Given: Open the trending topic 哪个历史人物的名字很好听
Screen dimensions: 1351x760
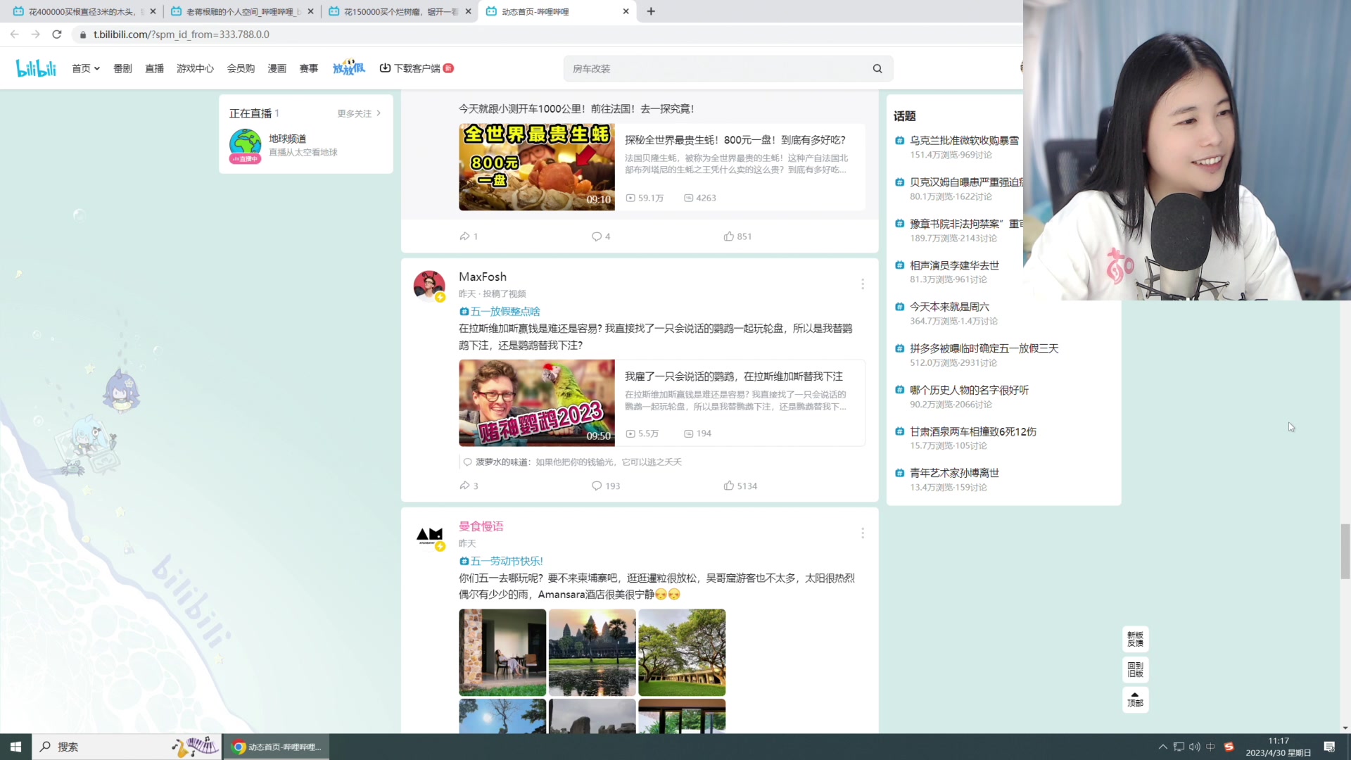Looking at the screenshot, I should [969, 390].
